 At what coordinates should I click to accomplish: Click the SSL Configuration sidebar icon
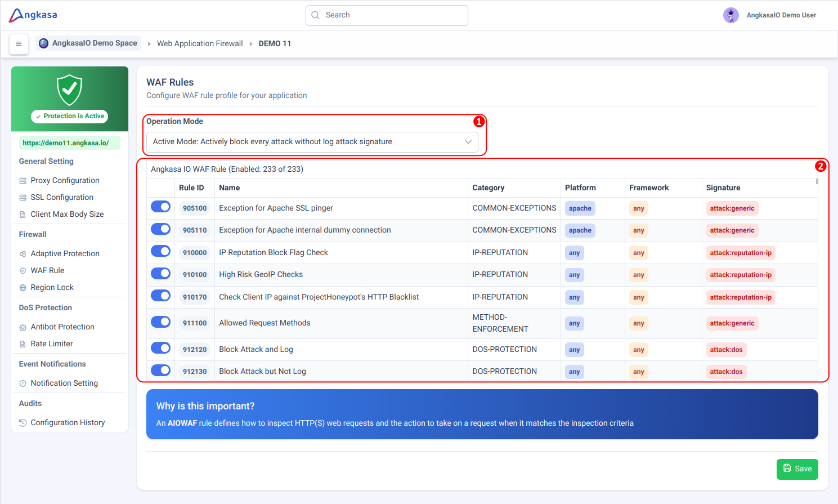tap(23, 198)
